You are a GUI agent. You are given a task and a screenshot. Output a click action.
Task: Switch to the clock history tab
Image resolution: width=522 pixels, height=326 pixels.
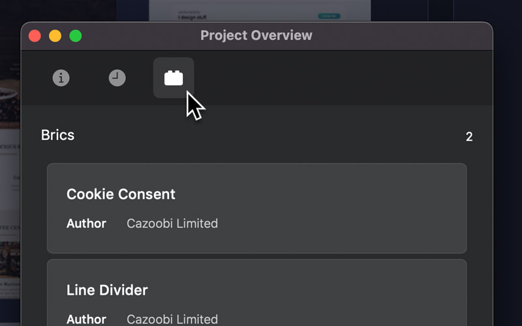tap(117, 78)
